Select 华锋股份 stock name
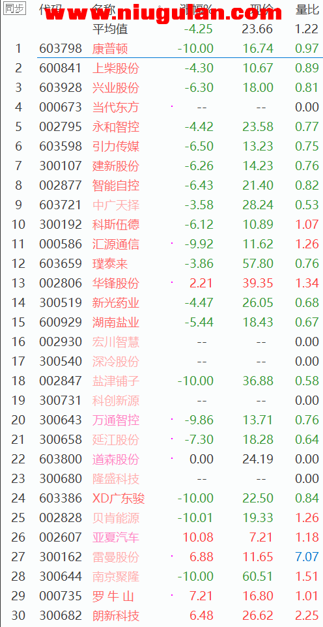The image size is (323, 627). coord(115,284)
